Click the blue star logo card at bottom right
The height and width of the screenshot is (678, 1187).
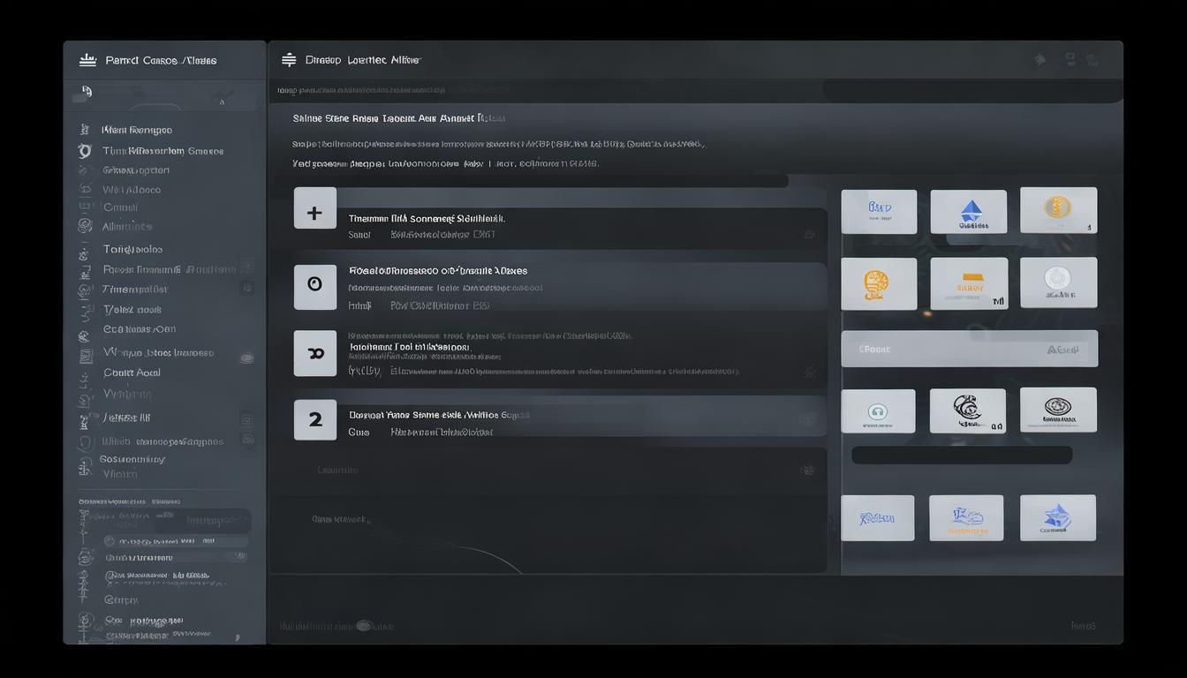pyautogui.click(x=1057, y=517)
